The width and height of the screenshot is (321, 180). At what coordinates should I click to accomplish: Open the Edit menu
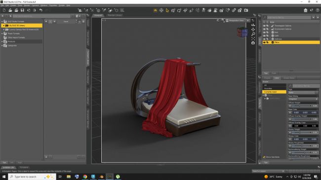coord(7,5)
